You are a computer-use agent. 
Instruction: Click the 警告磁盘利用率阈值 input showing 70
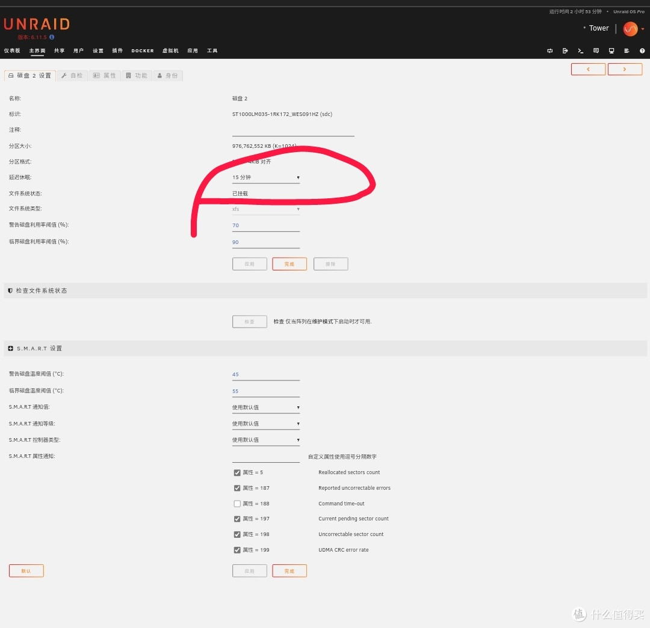pos(265,225)
